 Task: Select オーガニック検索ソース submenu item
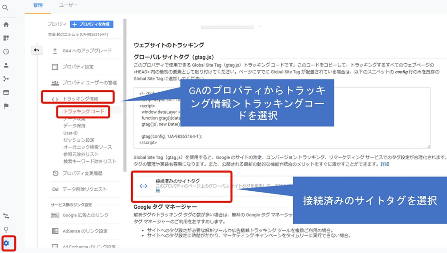tap(87, 147)
